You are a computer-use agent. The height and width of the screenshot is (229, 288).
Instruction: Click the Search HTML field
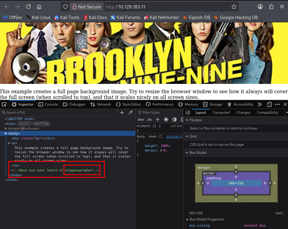tap(59, 113)
